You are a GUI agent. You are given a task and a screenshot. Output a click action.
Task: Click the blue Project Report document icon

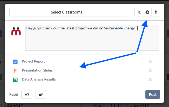click(x=15, y=61)
